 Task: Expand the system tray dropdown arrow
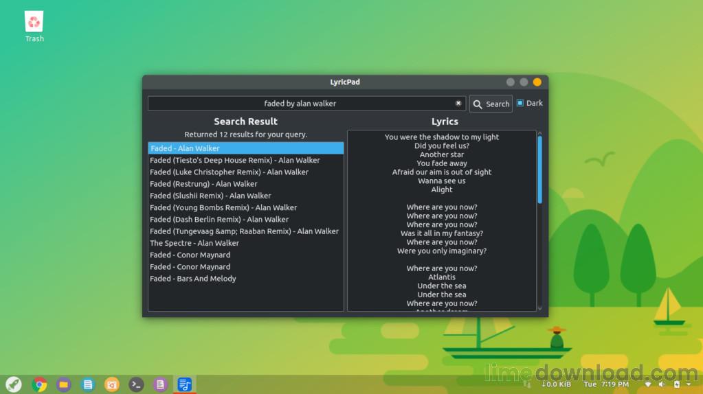coord(689,384)
